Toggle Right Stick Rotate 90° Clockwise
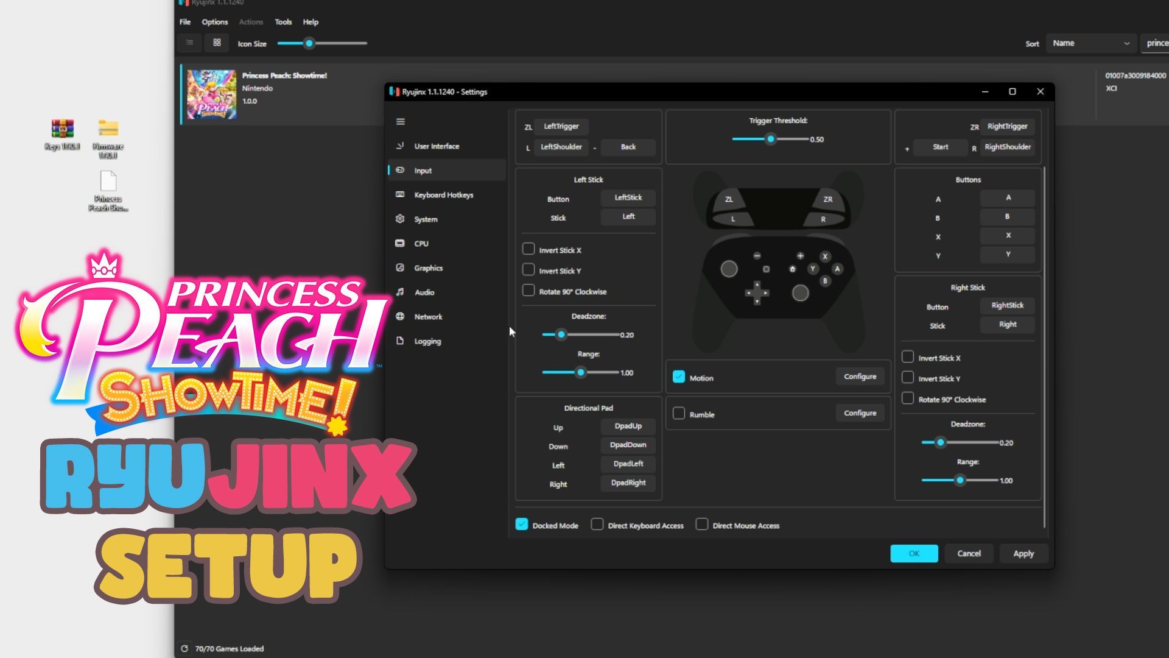 908,398
